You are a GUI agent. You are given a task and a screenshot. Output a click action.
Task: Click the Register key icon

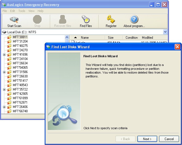tap(111, 19)
